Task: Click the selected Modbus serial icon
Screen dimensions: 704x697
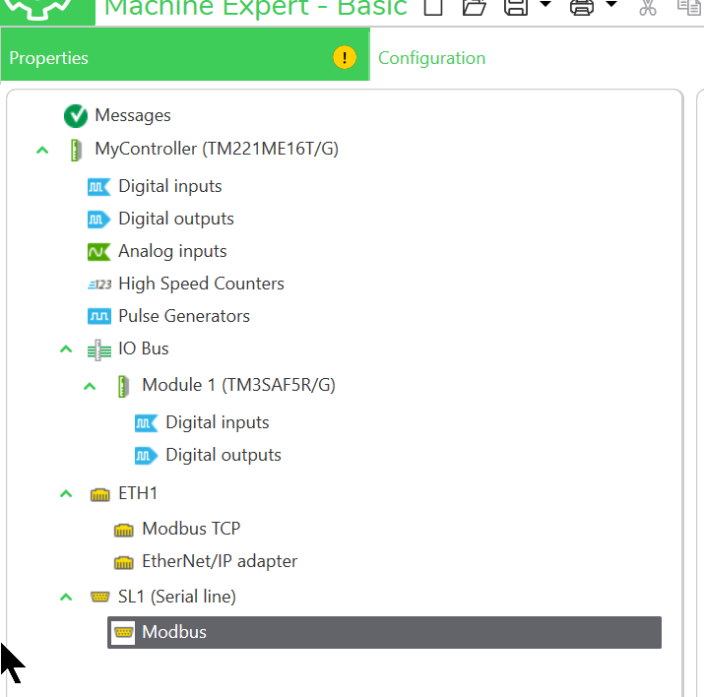Action: point(123,633)
